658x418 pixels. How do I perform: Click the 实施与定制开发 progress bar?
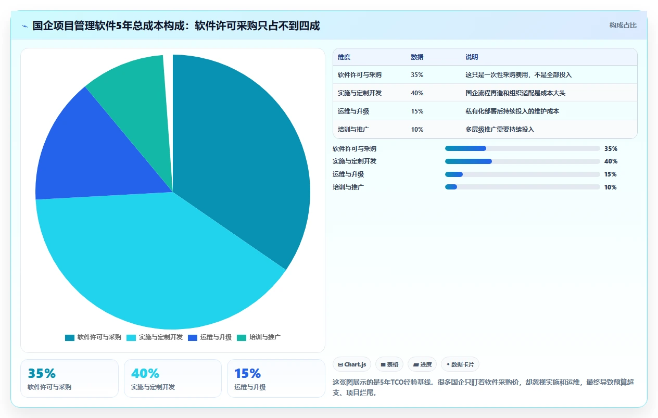click(x=523, y=161)
